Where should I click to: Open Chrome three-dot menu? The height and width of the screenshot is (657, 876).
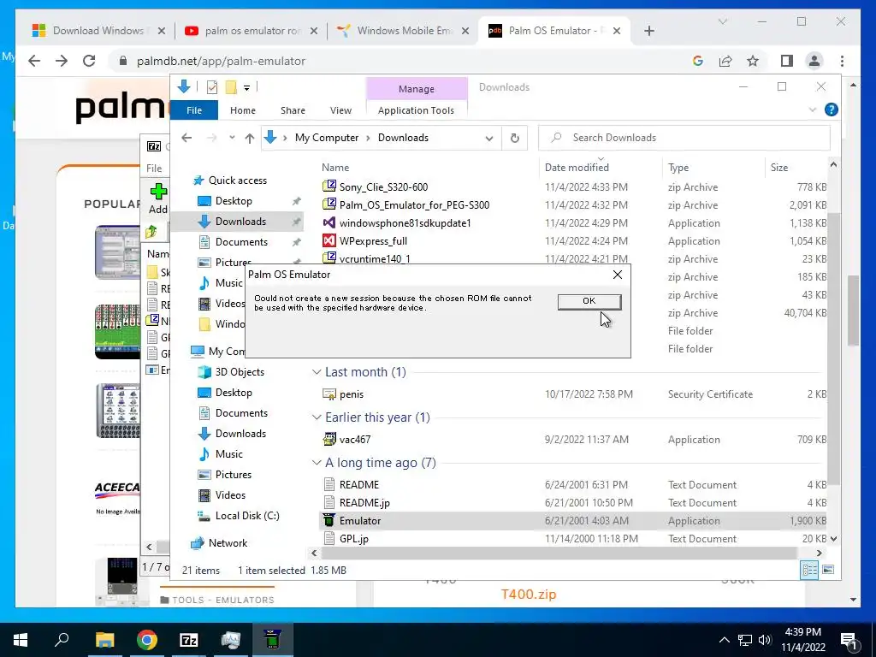coord(842,61)
